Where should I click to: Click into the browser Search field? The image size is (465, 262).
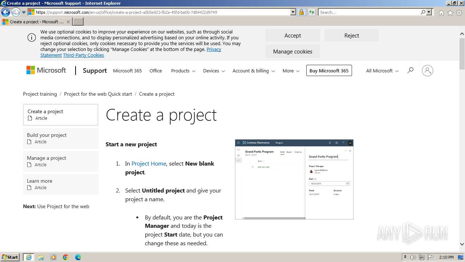(369, 12)
